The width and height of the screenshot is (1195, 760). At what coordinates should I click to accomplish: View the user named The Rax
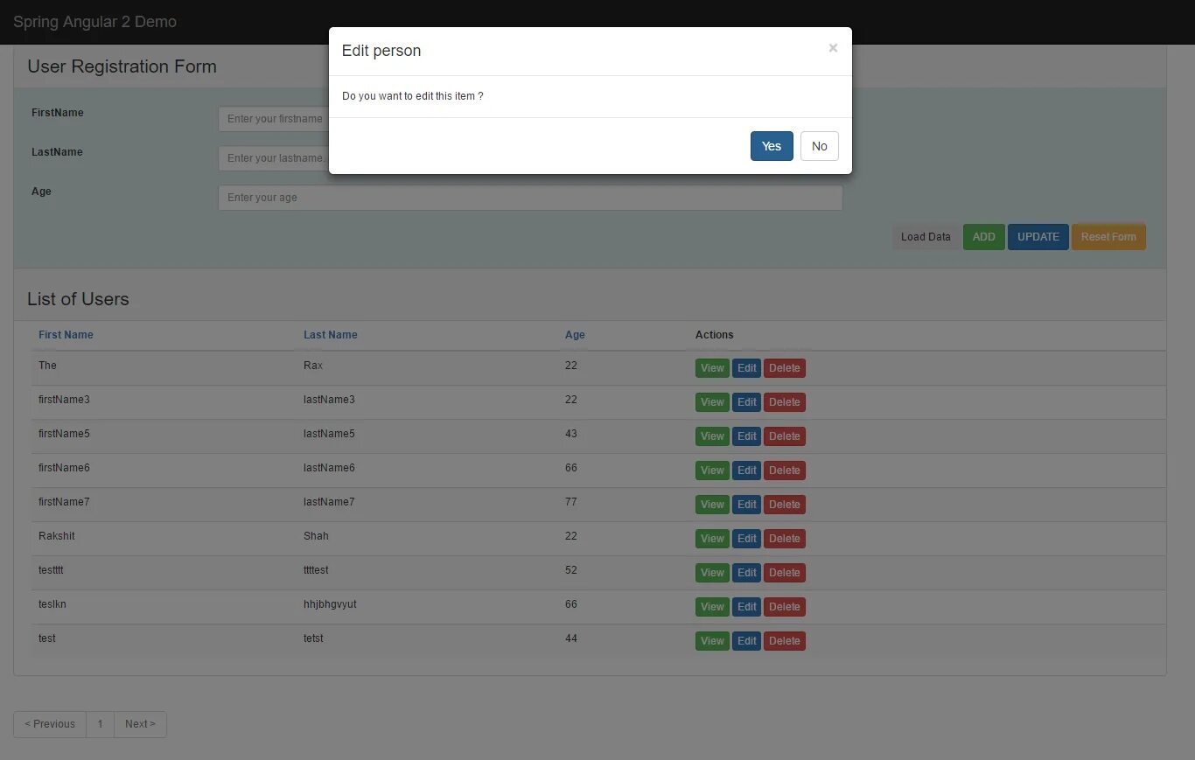pos(712,368)
